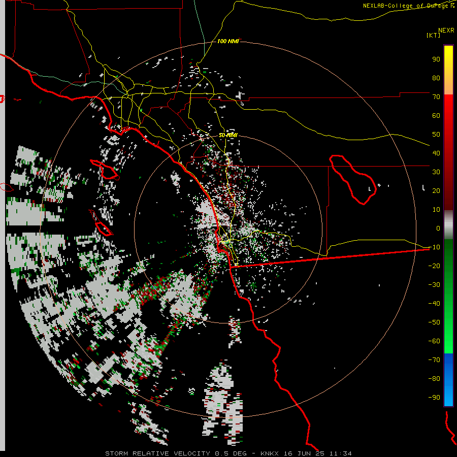Click the "50 NMI" range ring label
This screenshot has height=457, width=457.
tap(228, 136)
